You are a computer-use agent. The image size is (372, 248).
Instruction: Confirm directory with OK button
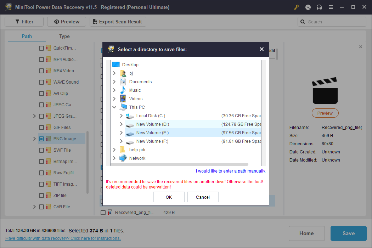click(169, 197)
